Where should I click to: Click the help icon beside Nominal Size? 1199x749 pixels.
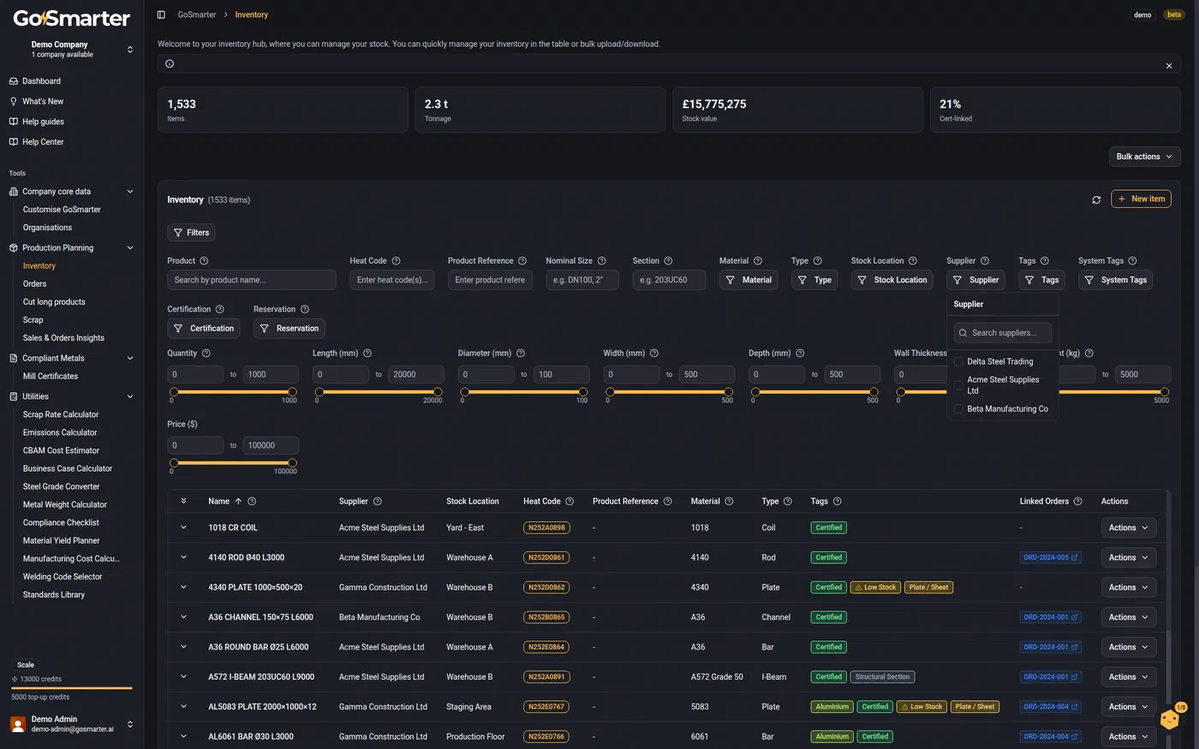coord(601,261)
